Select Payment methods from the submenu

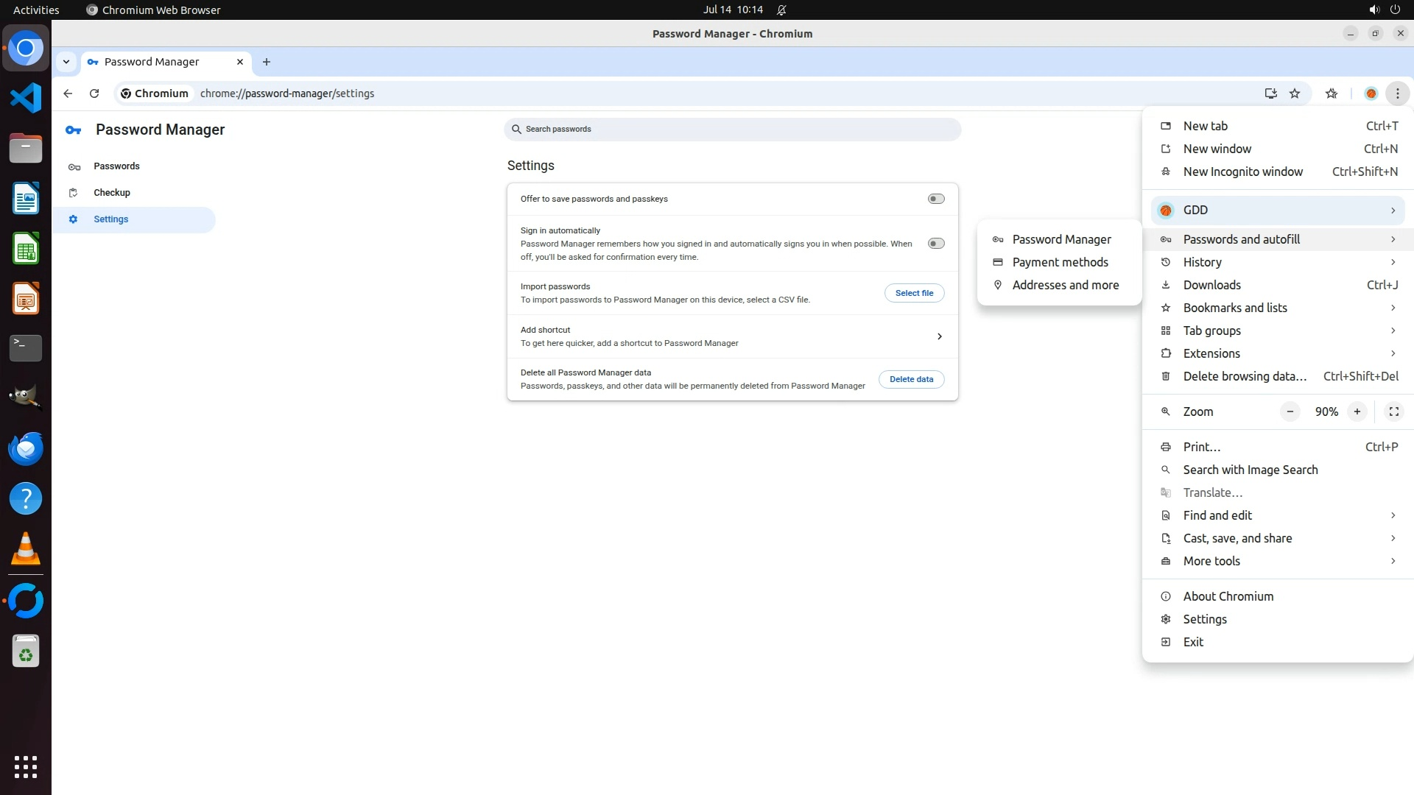(1060, 262)
